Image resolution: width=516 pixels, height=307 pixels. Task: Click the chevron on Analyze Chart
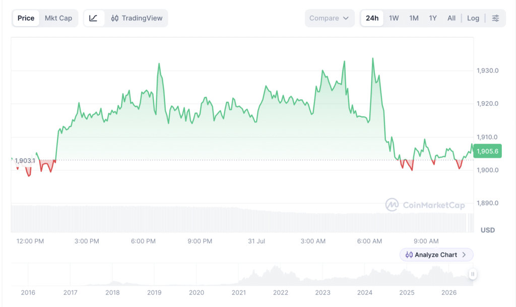click(464, 255)
